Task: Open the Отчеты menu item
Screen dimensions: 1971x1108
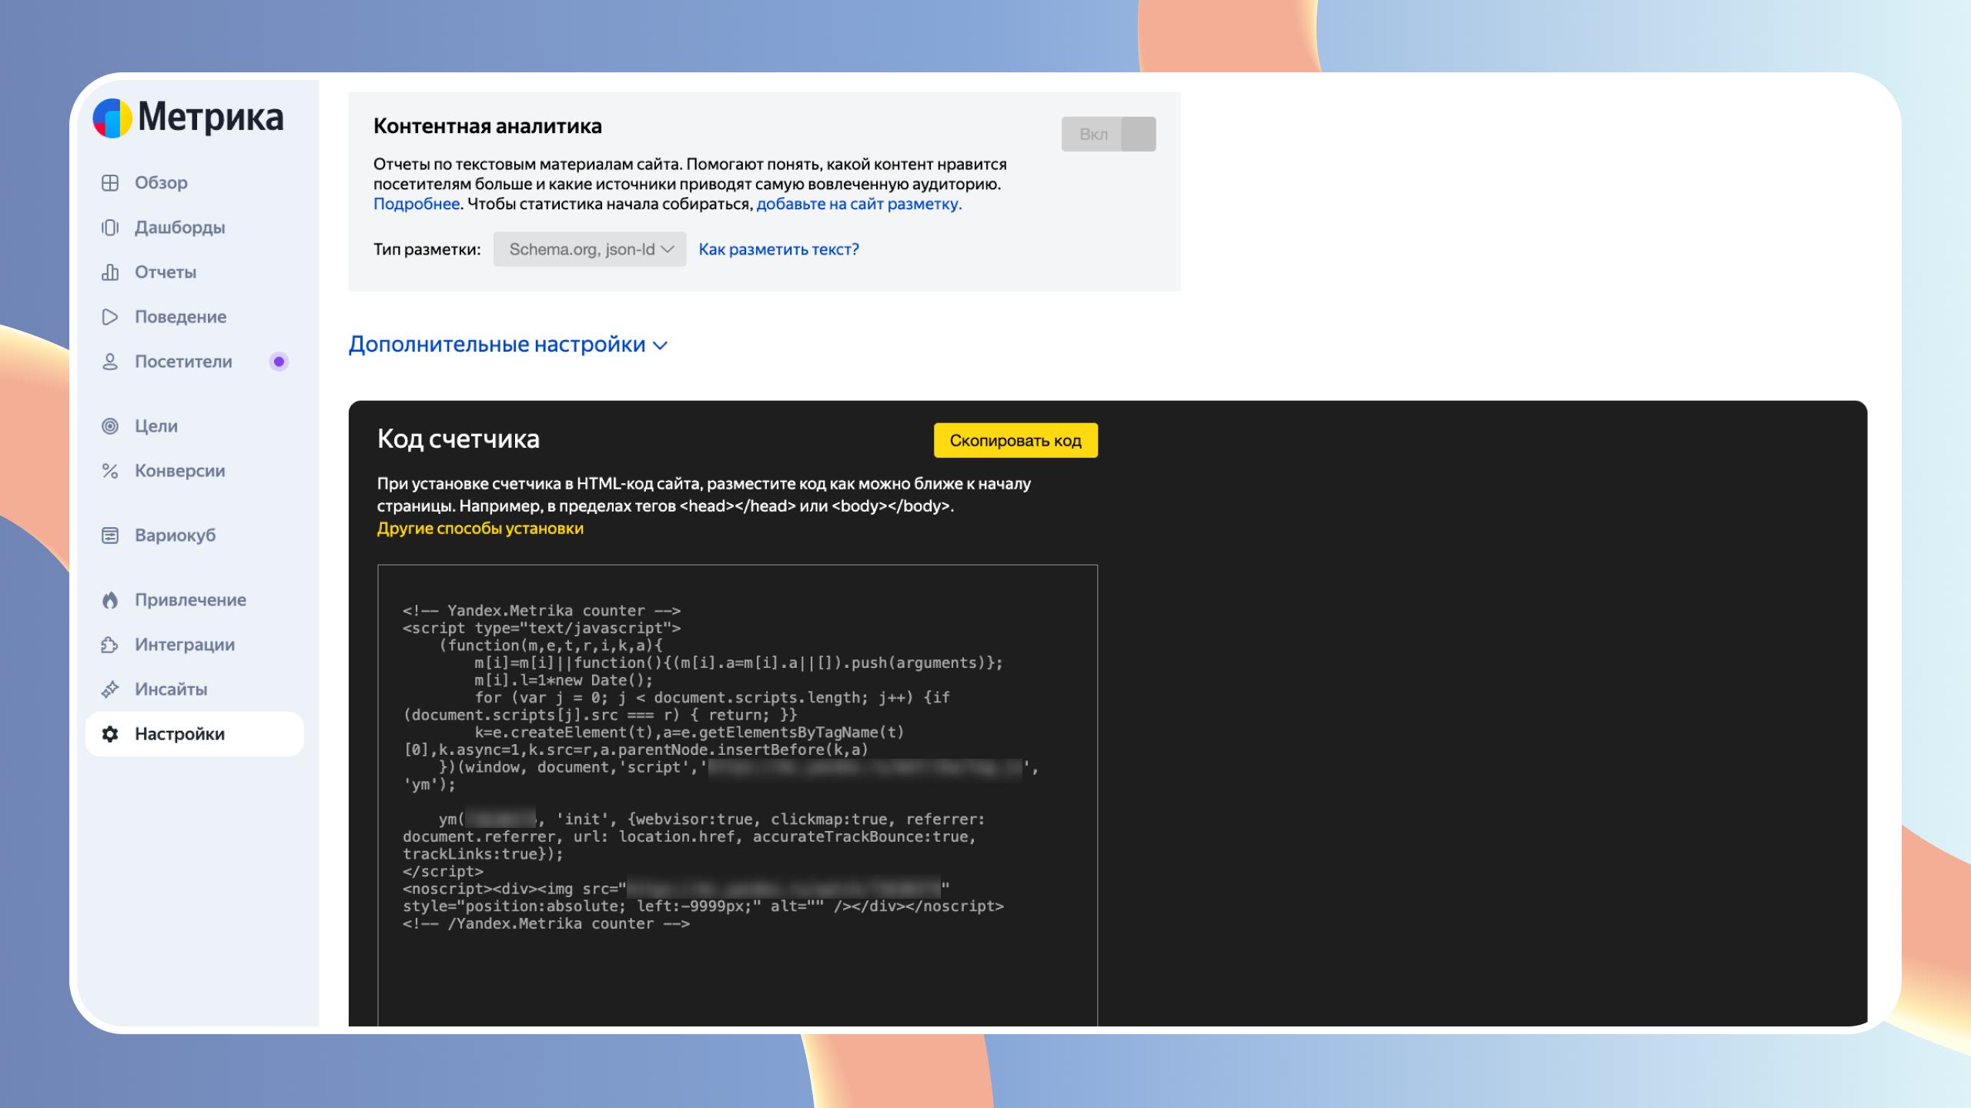Action: [194, 272]
